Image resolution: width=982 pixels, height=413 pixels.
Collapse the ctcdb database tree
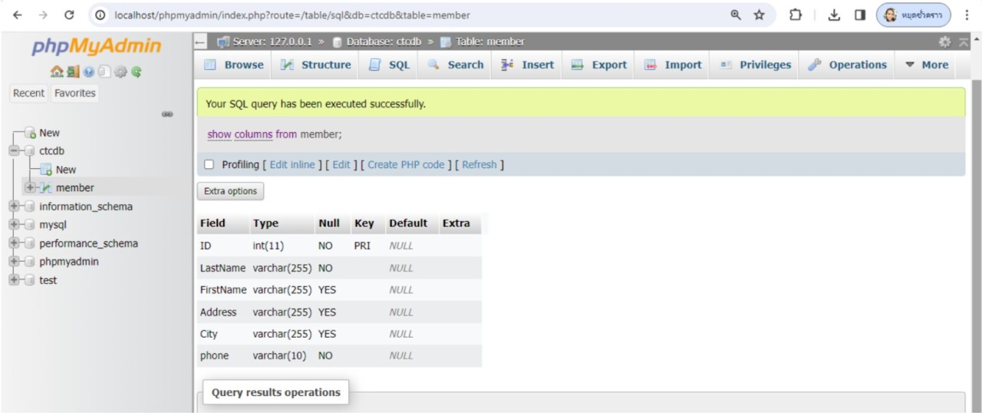point(14,151)
